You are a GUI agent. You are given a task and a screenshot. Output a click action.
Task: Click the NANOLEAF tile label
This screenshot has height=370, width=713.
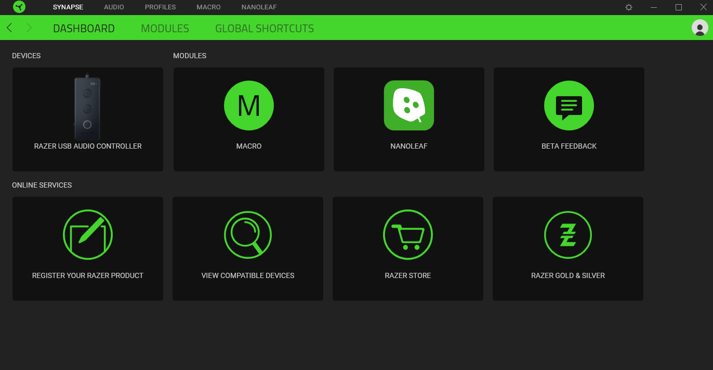tap(409, 146)
